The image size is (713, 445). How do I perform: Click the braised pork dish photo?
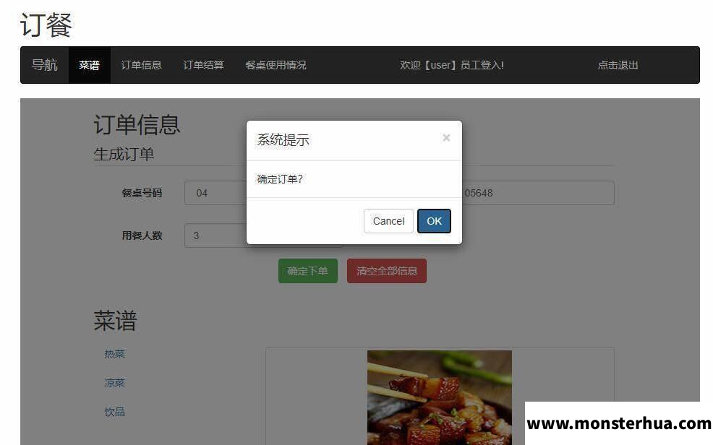coord(439,398)
